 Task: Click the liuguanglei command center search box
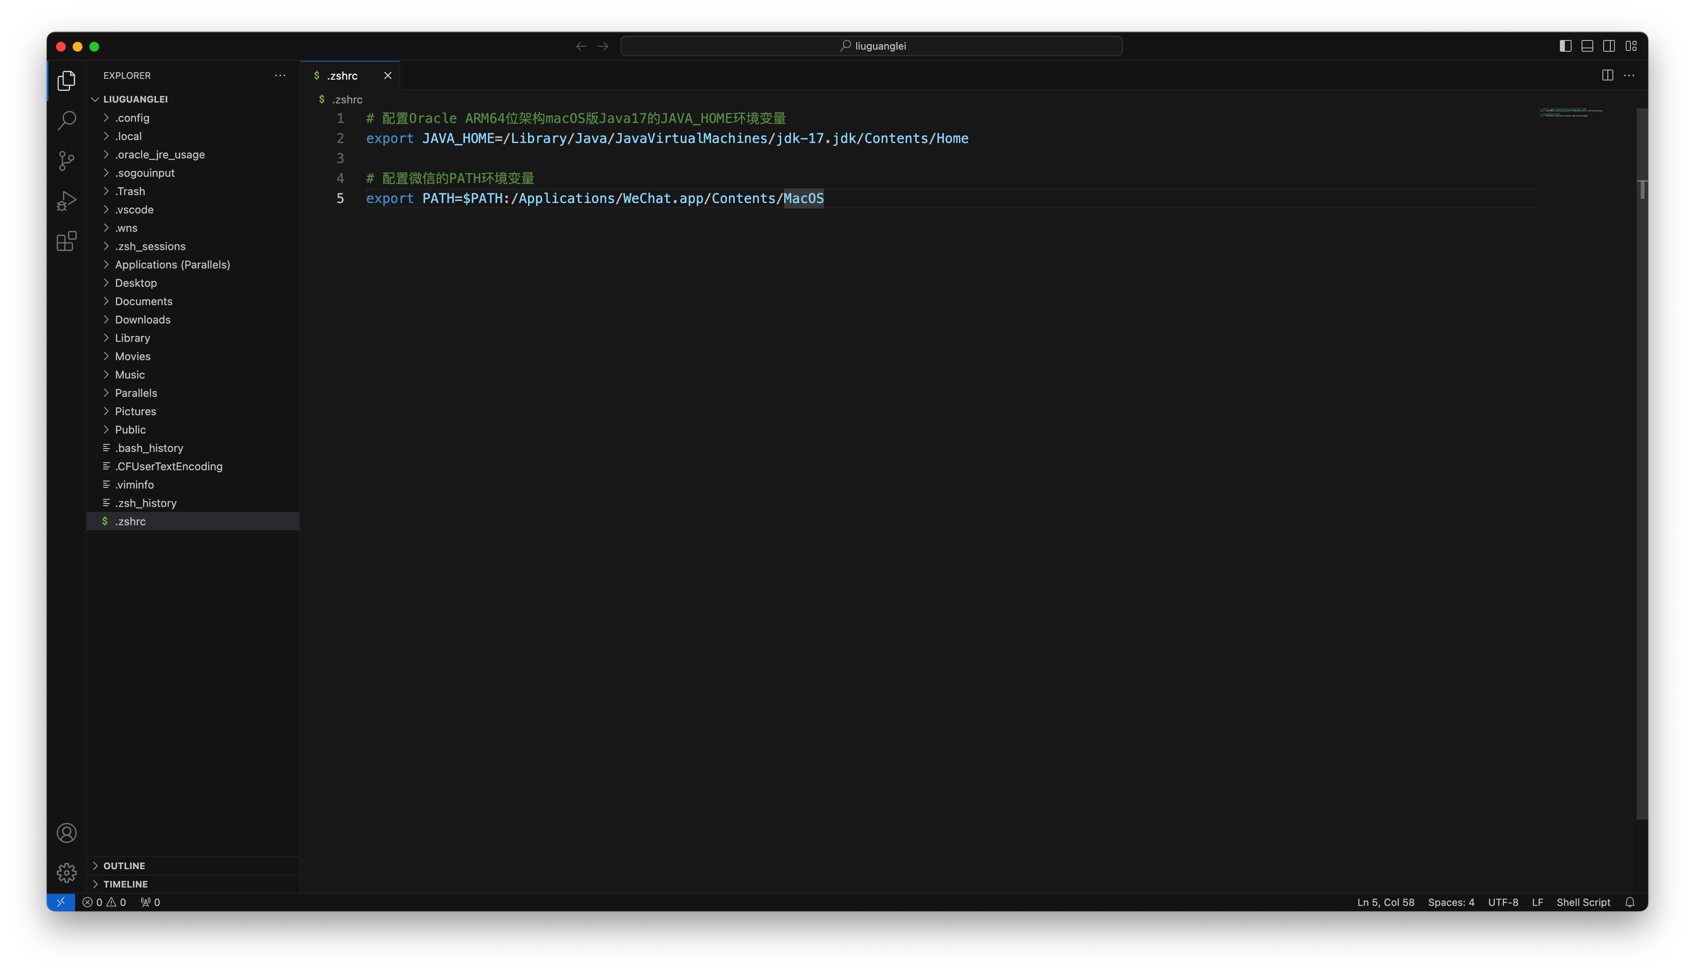point(871,46)
